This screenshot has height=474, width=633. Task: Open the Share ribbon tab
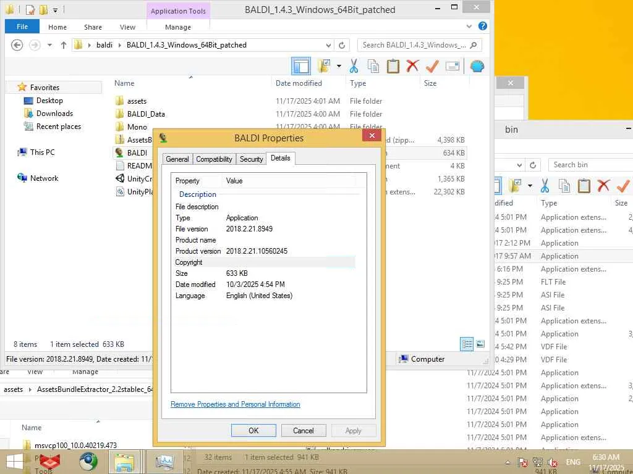93,27
